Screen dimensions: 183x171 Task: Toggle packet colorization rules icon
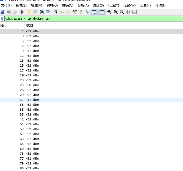click(x=101, y=12)
